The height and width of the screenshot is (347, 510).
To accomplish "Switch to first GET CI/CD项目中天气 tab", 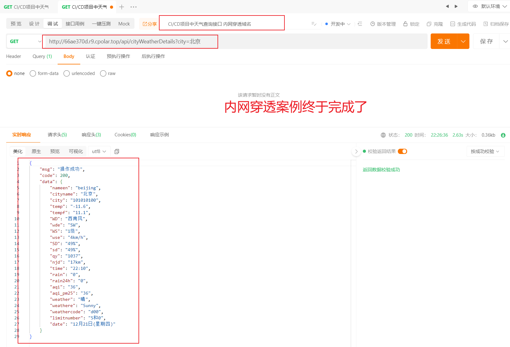I will click(x=26, y=7).
